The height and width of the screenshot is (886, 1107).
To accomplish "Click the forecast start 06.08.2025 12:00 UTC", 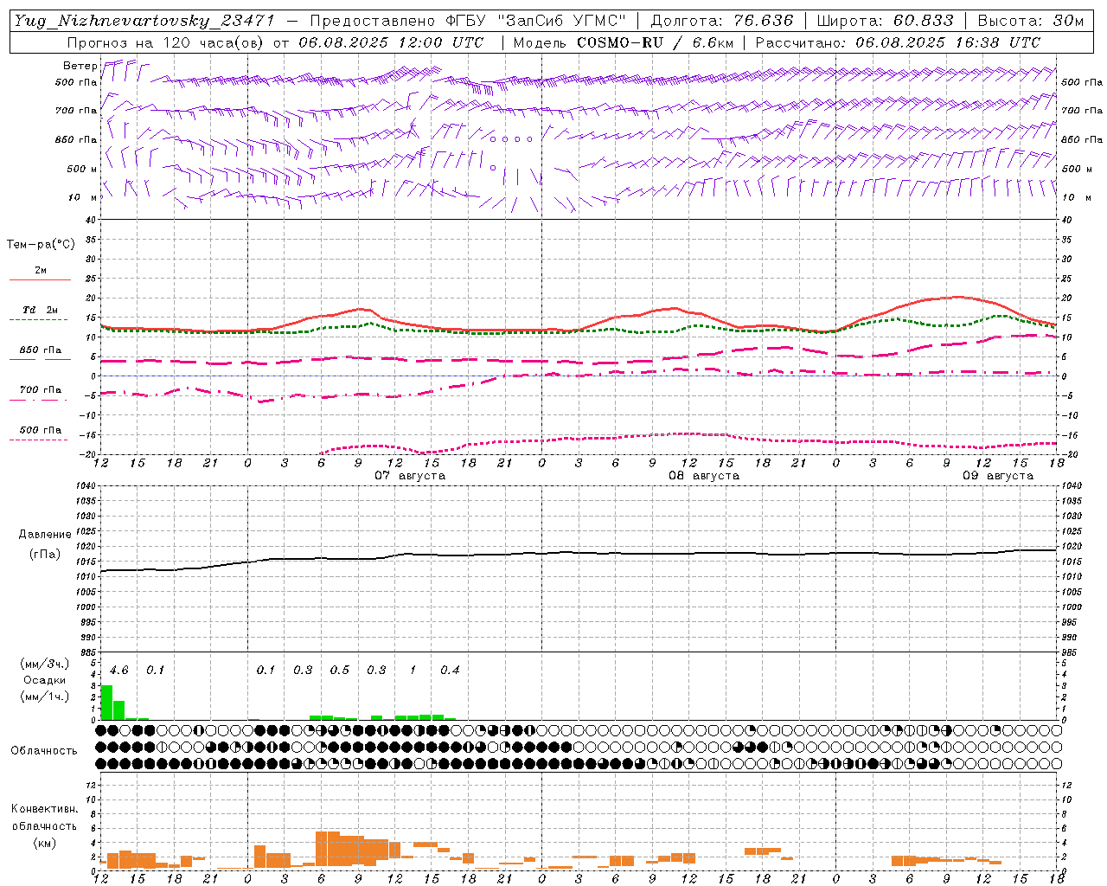I will [x=391, y=42].
